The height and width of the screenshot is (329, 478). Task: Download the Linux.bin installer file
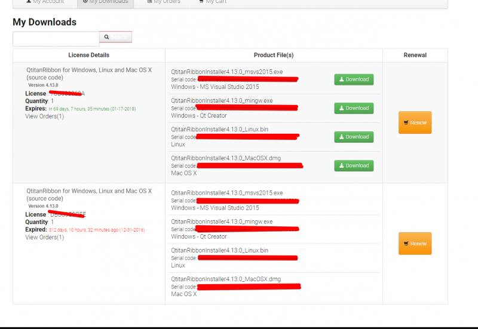(x=354, y=137)
